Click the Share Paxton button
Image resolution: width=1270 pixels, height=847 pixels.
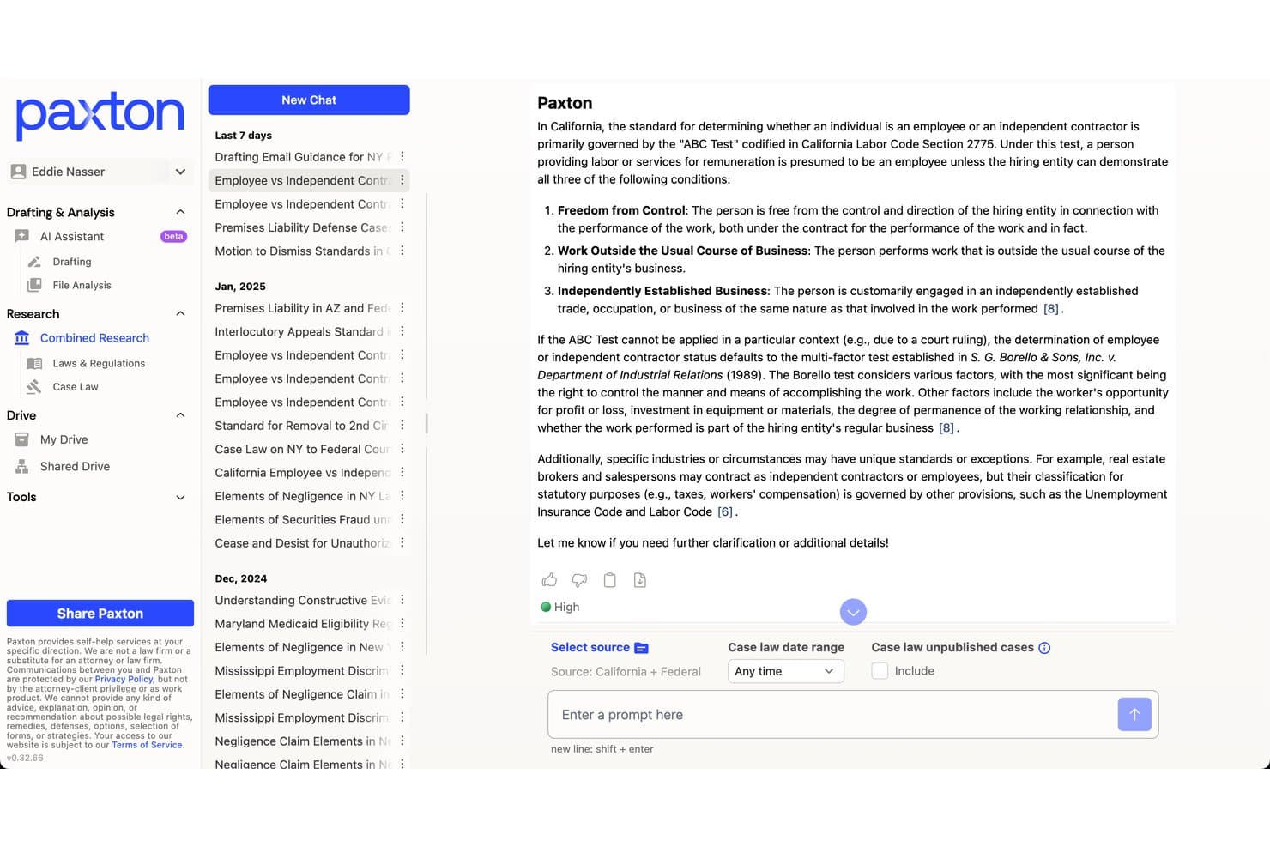(100, 614)
